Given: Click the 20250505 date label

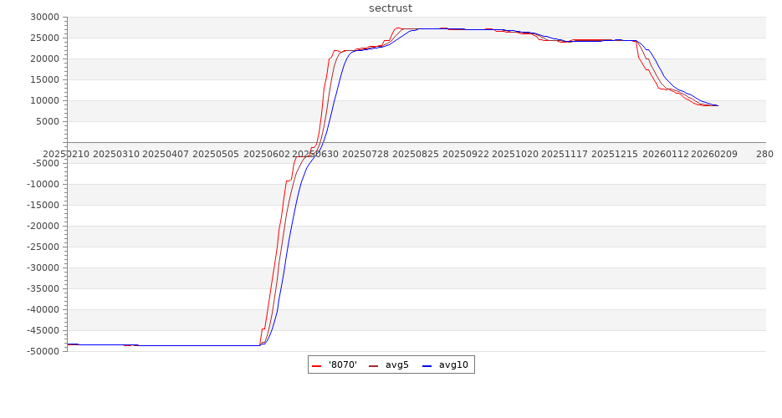Looking at the screenshot, I should pos(216,155).
